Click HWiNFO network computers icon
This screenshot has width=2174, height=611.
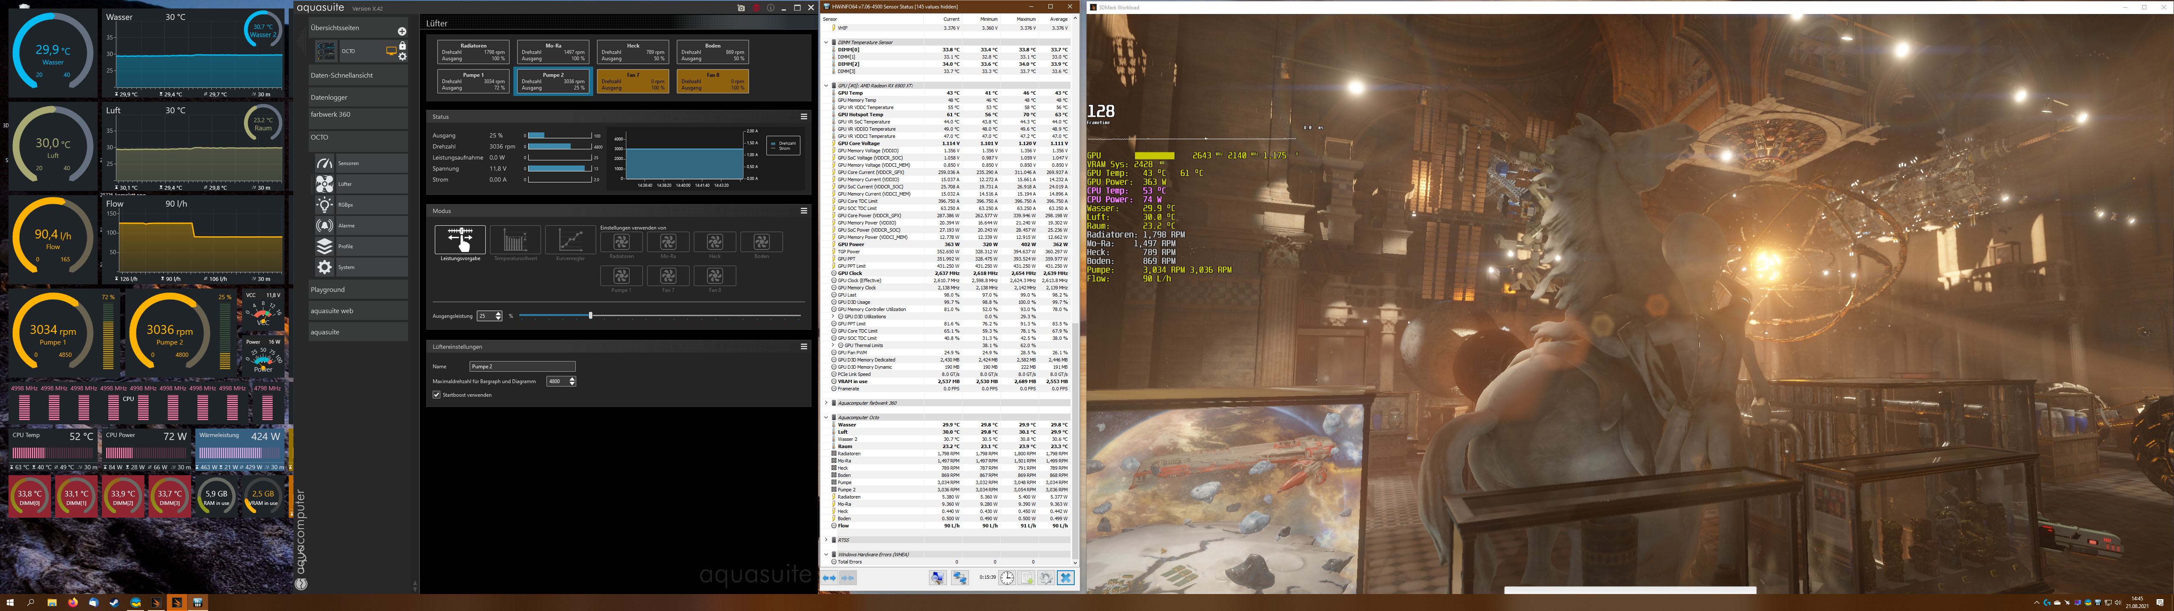click(960, 578)
